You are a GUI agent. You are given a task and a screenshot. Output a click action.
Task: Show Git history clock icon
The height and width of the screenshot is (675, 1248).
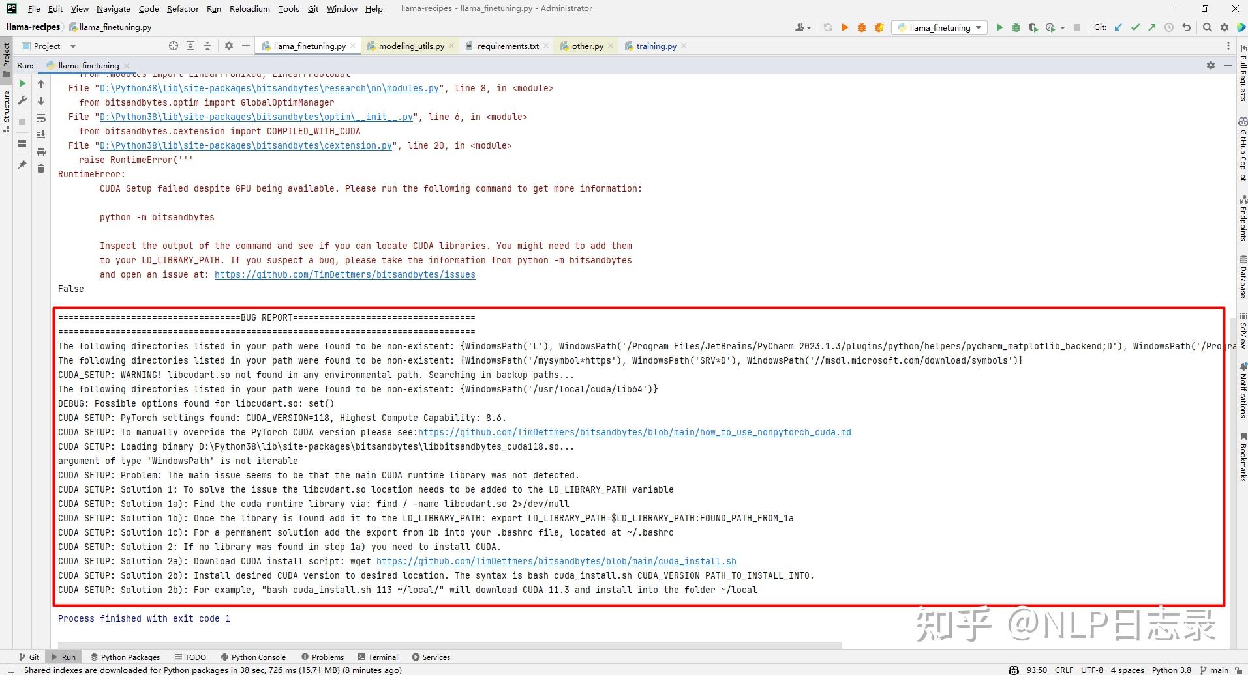pos(1169,27)
